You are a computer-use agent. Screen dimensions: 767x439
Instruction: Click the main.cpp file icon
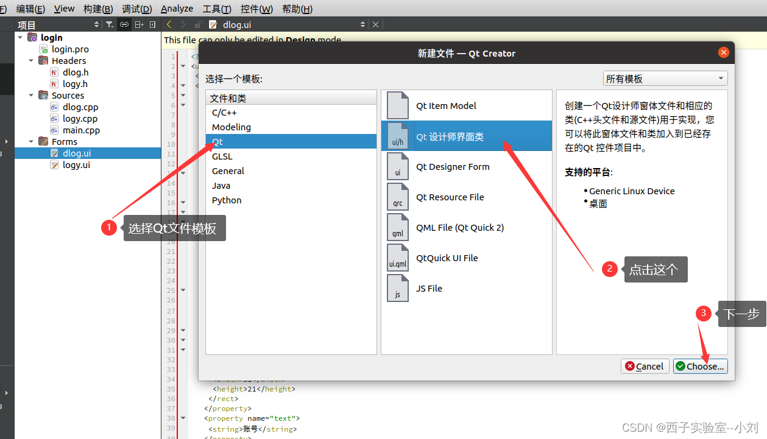55,130
